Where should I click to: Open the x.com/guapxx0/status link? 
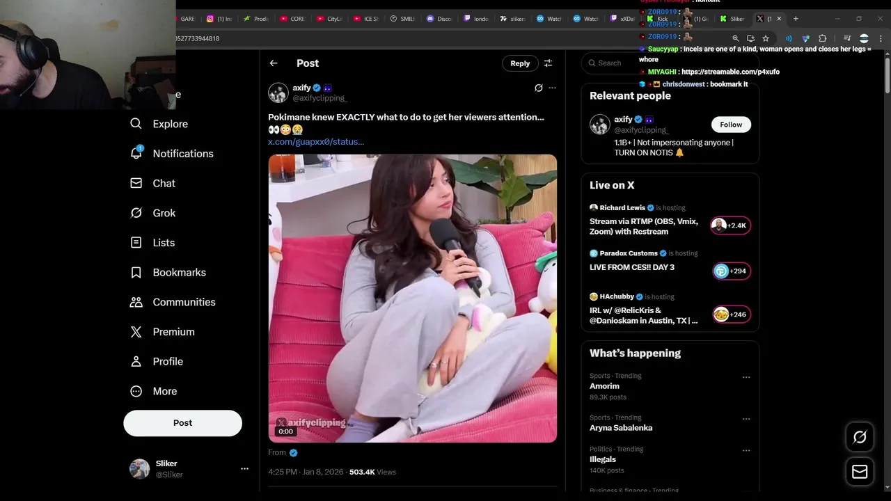click(x=316, y=142)
